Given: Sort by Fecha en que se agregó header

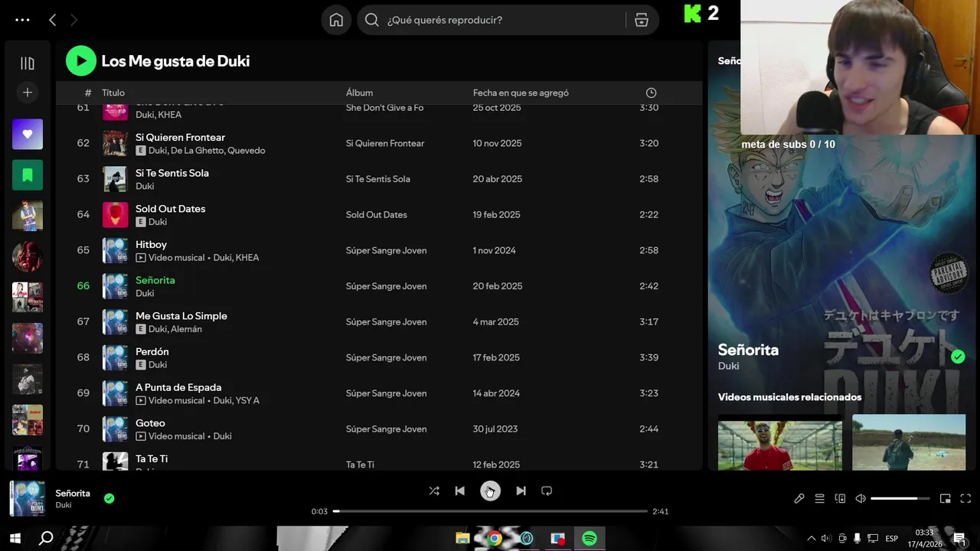Looking at the screenshot, I should 521,93.
